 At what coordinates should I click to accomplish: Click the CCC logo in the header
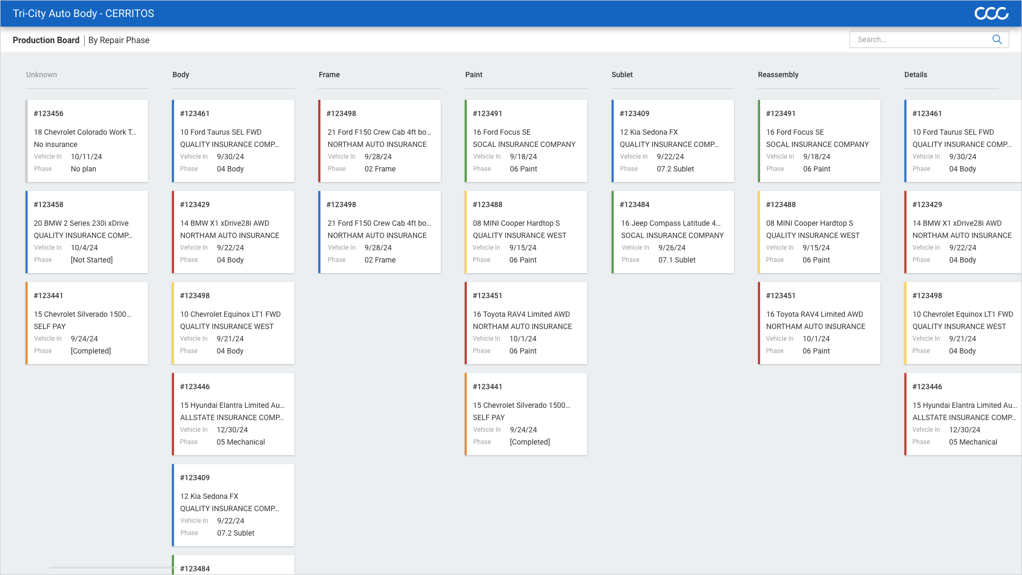[991, 13]
